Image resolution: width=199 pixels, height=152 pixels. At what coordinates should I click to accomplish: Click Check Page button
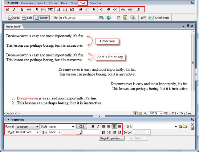159,18
